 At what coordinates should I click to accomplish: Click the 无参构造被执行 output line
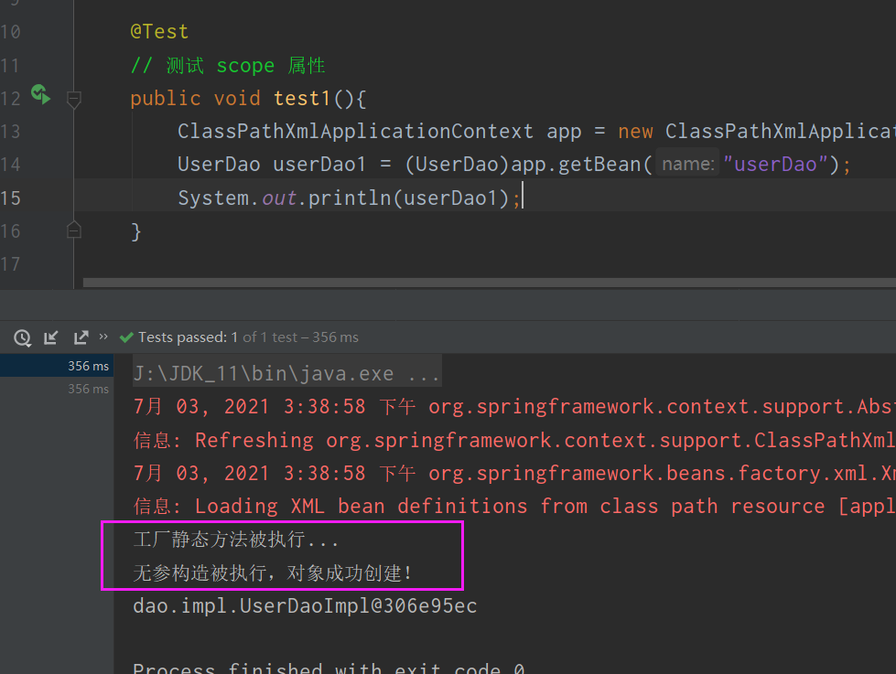(273, 572)
